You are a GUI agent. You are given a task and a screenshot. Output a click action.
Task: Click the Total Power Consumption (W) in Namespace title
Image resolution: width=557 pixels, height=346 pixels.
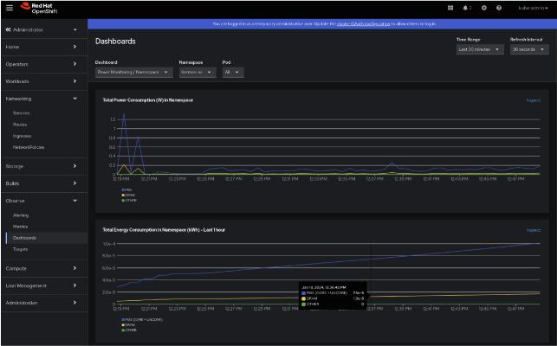pos(148,100)
